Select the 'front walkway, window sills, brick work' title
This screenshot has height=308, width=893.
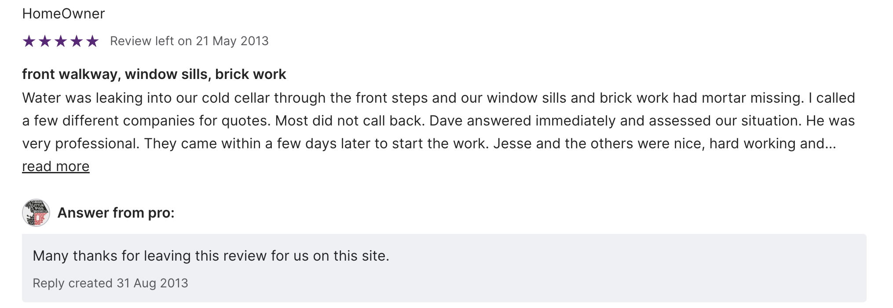(x=154, y=74)
